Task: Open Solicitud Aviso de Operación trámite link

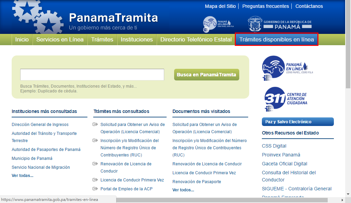Action: click(133, 128)
